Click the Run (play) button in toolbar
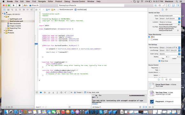This screenshot has width=185, height=115. pos(14,5)
